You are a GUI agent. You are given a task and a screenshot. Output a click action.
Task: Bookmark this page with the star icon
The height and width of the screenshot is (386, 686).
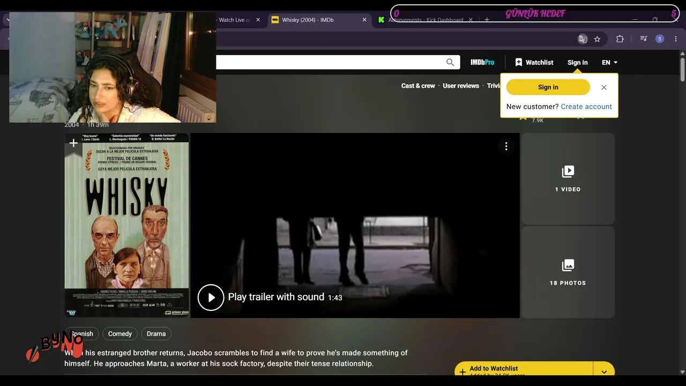point(597,39)
